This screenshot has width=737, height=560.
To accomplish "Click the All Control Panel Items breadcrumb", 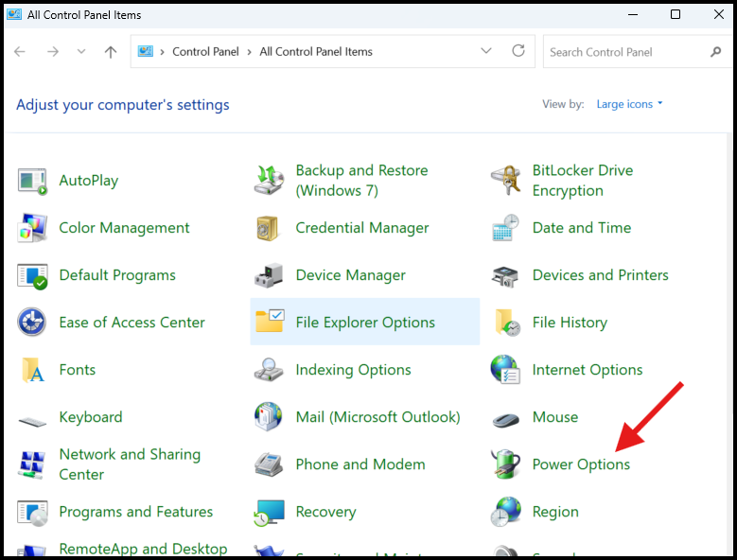I will [316, 52].
